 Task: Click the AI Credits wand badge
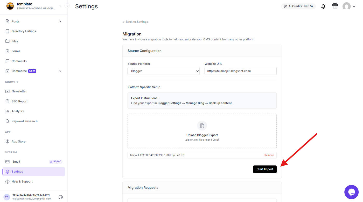pos(298,6)
